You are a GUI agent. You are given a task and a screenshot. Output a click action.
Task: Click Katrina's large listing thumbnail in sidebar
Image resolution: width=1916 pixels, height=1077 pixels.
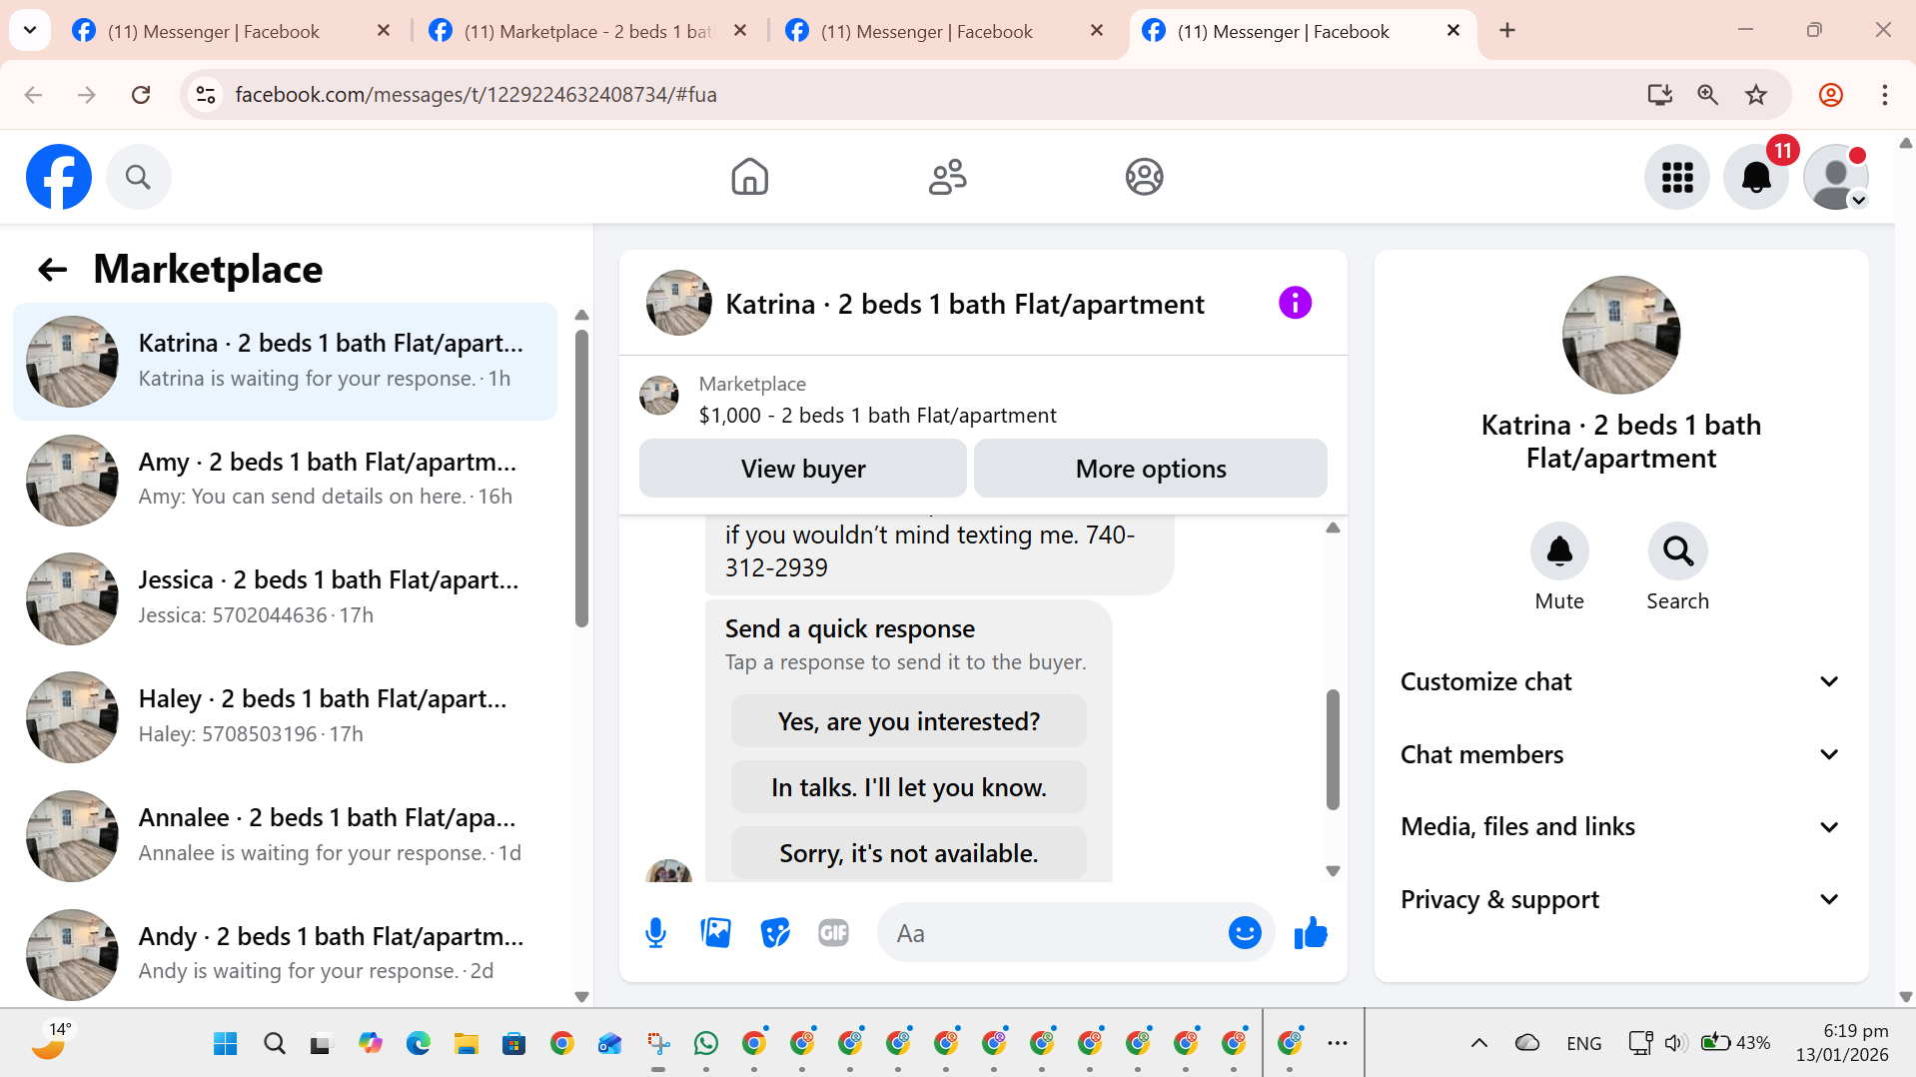click(1620, 335)
